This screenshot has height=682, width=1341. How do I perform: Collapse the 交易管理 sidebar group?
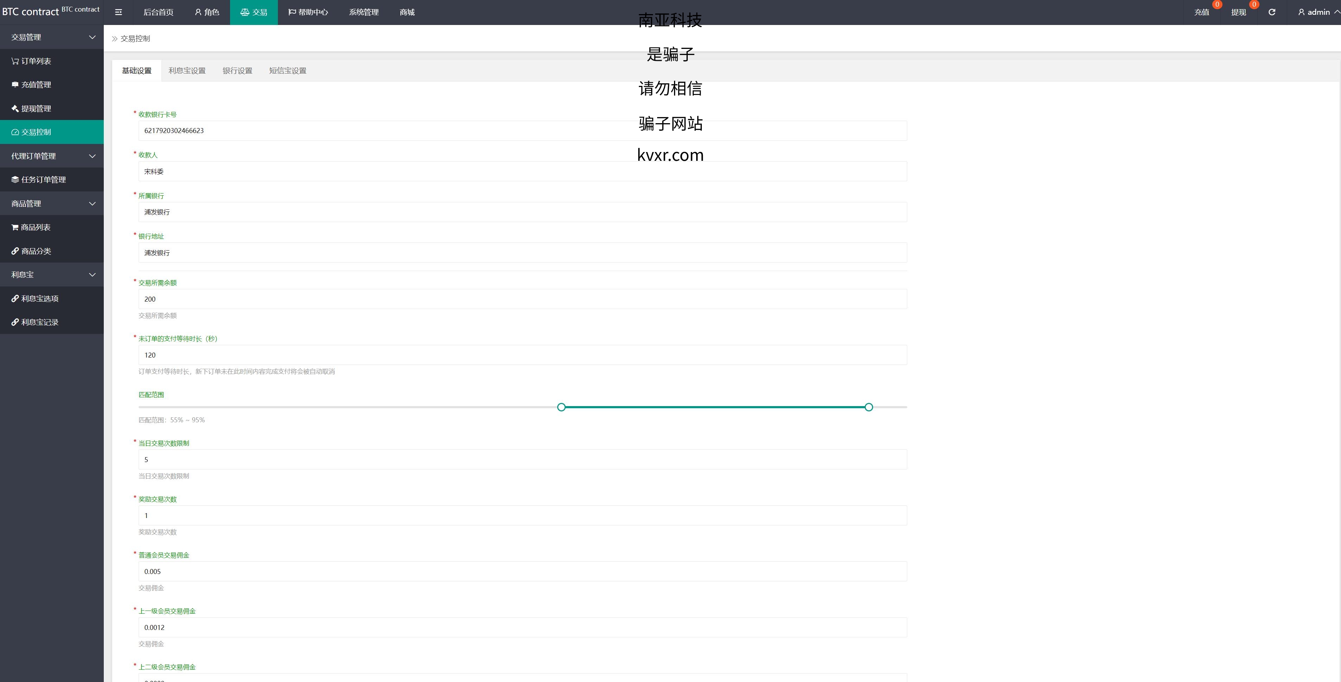pyautogui.click(x=92, y=37)
